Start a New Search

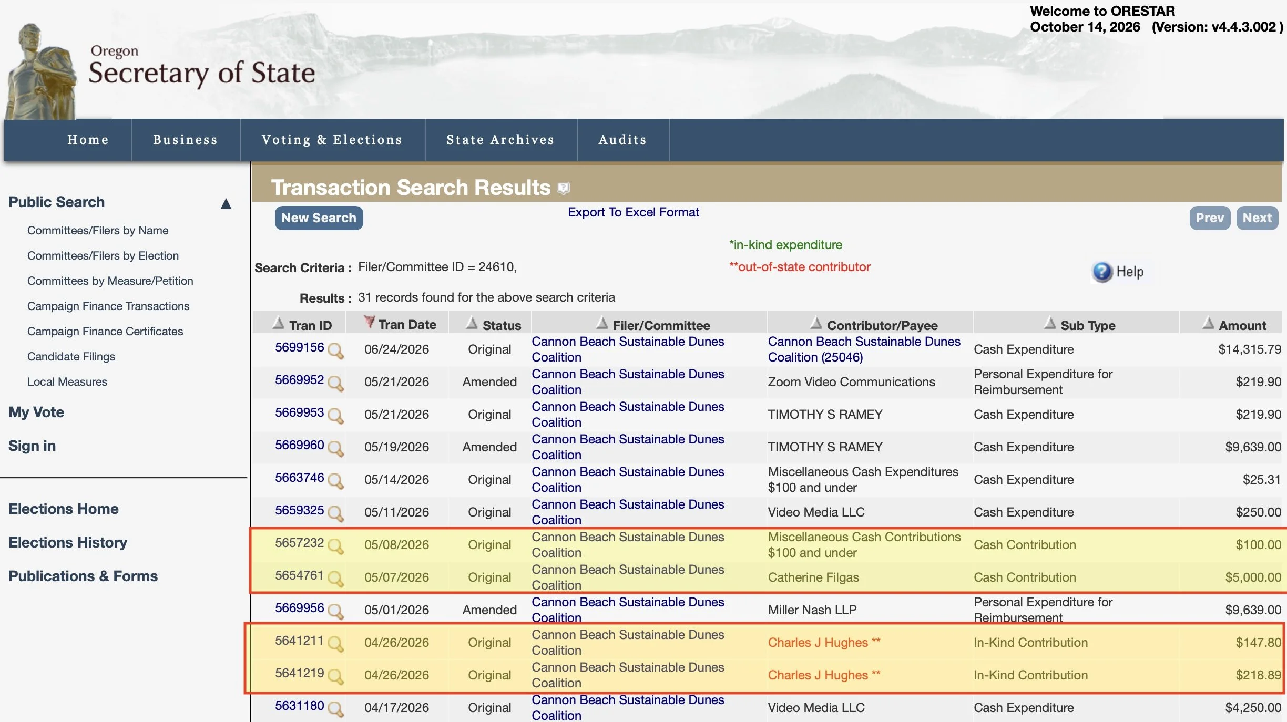(319, 218)
